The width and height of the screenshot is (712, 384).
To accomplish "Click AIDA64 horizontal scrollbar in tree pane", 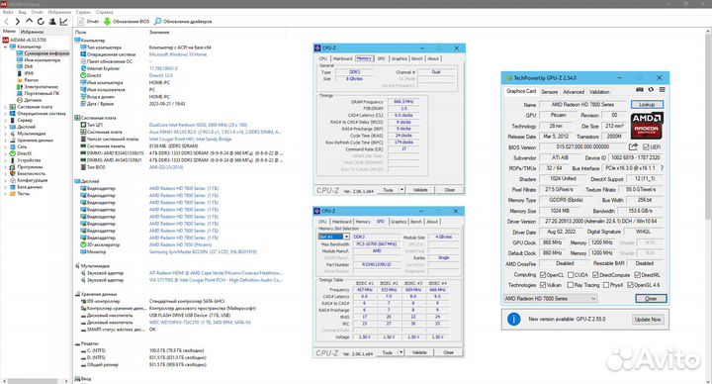I will [x=34, y=381].
